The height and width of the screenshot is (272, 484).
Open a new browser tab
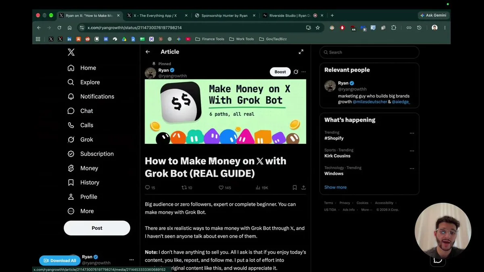click(332, 15)
